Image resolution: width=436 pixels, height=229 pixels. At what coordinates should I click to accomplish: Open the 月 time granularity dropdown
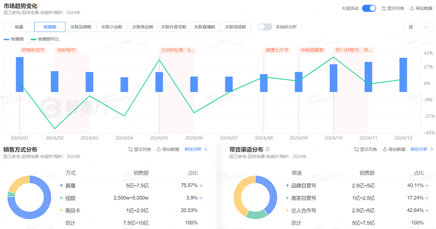pyautogui.click(x=417, y=27)
